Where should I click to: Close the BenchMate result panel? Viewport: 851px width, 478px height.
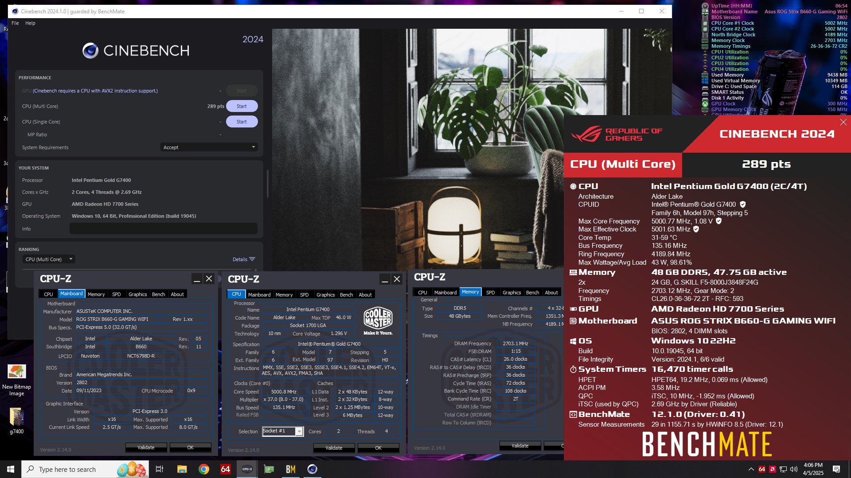point(843,122)
